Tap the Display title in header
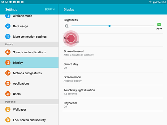Image resolution: width=167 pixels, height=125 pixels. (69, 10)
